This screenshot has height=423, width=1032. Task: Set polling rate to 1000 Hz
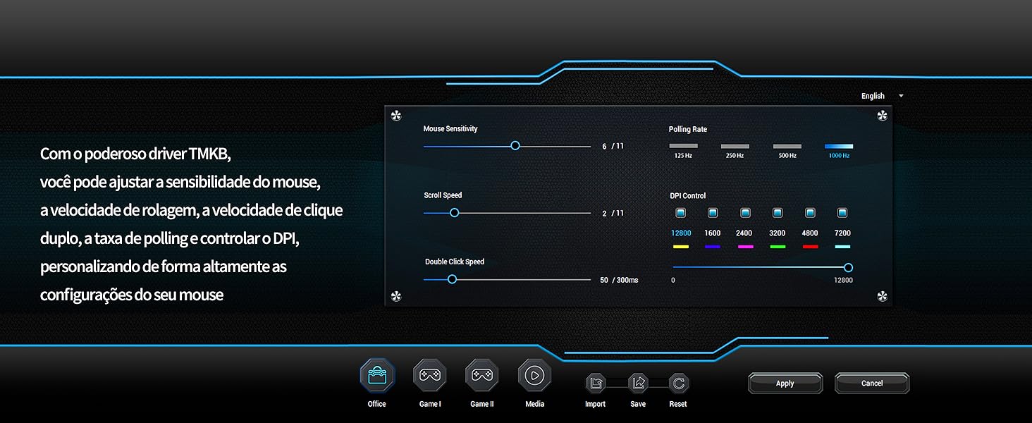point(839,146)
